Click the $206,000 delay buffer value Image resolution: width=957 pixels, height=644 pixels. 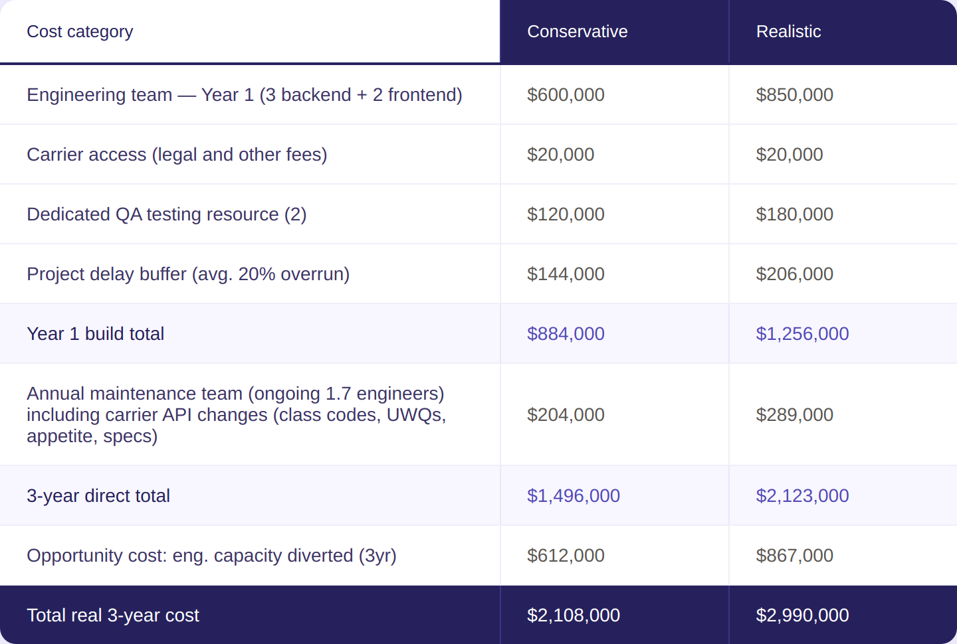point(794,274)
